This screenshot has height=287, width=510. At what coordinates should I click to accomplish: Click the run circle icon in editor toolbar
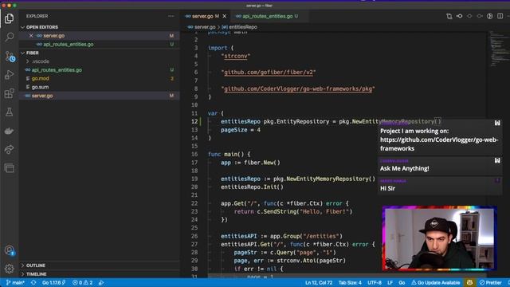490,16
